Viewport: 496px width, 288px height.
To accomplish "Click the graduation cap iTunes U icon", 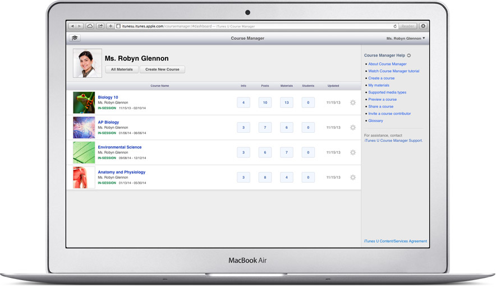I will (75, 38).
